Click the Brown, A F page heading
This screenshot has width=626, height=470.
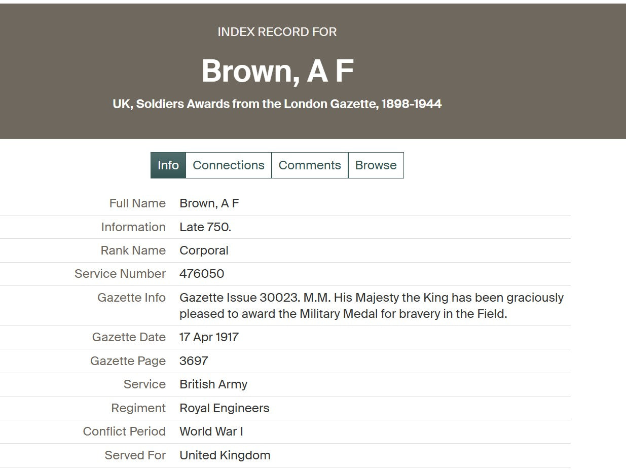pos(277,70)
